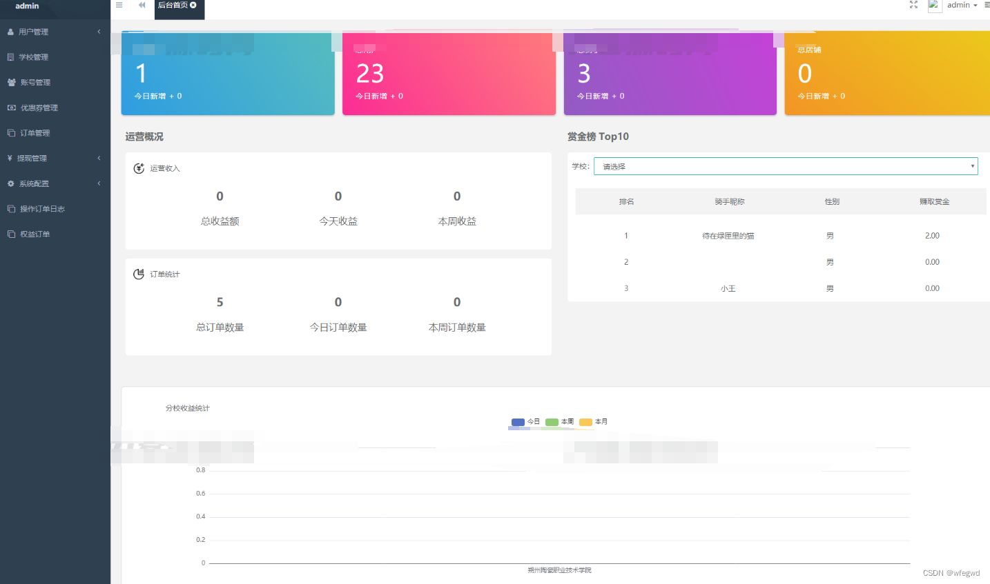Screen dimensions: 990x584
Task: Enter fullscreen mode via the expand icon
Action: (913, 5)
